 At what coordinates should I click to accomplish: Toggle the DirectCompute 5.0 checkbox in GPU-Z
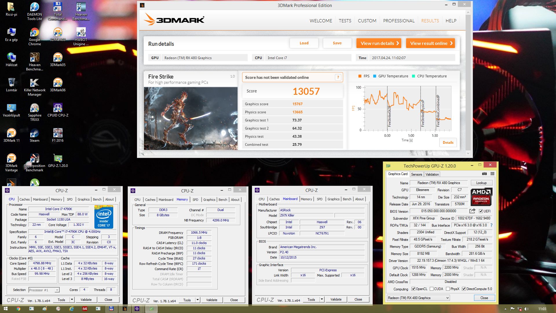click(x=464, y=289)
